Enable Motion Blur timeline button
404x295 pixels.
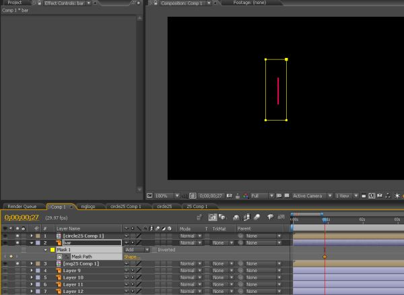[257, 218]
